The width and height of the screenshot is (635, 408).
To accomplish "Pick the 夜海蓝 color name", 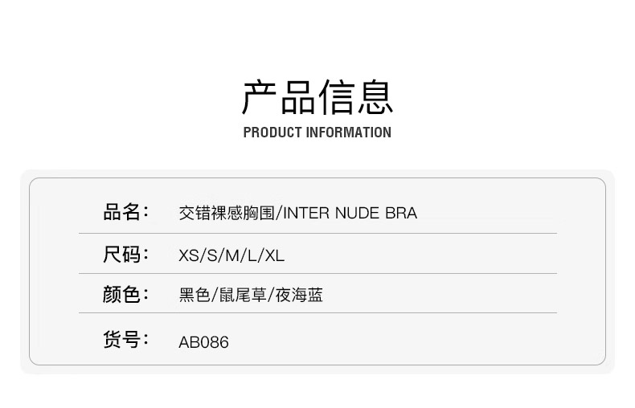I will 299,296.
